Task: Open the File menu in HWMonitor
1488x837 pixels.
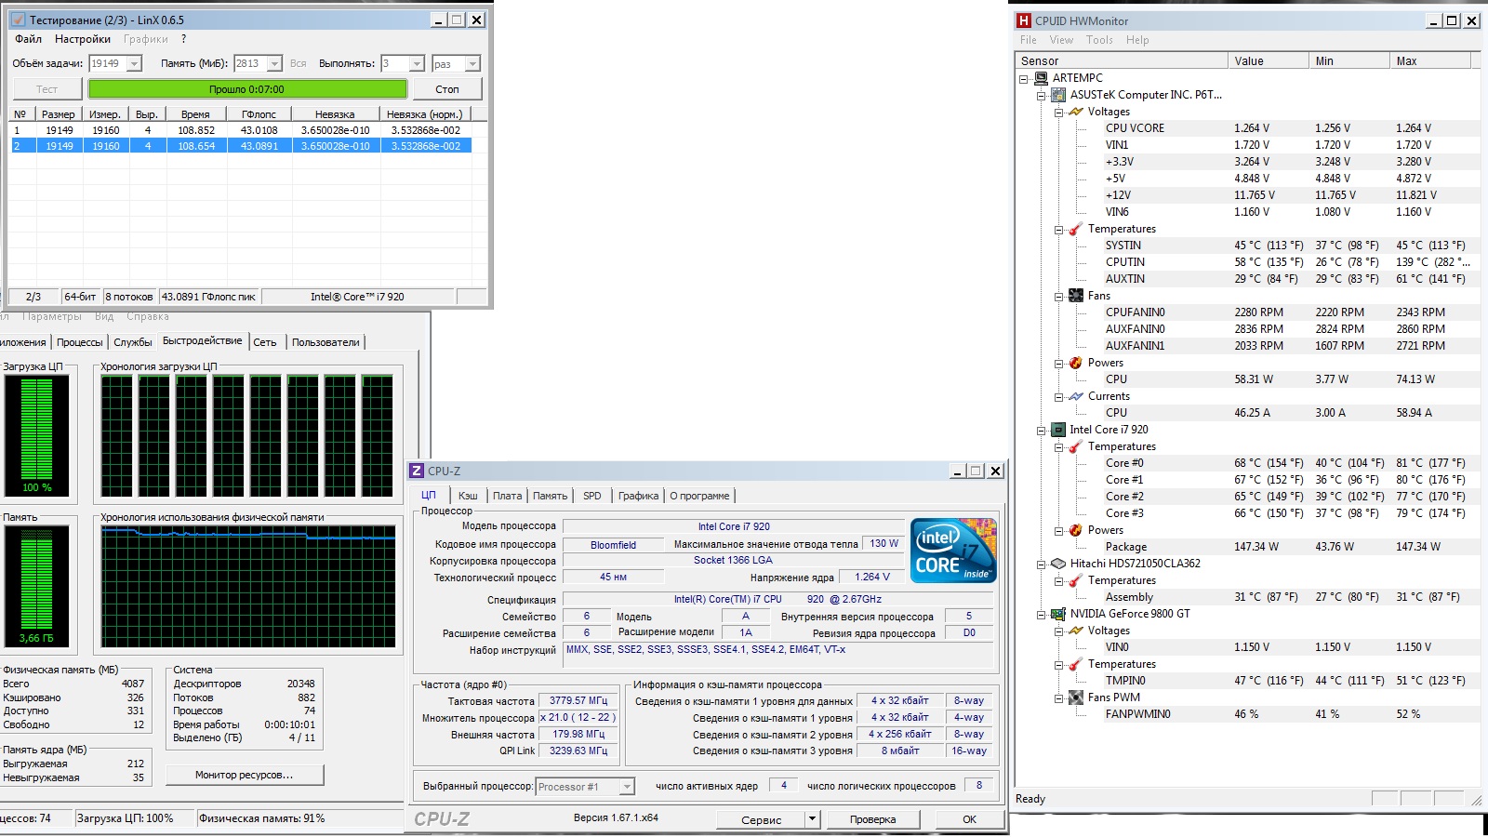Action: click(1028, 40)
